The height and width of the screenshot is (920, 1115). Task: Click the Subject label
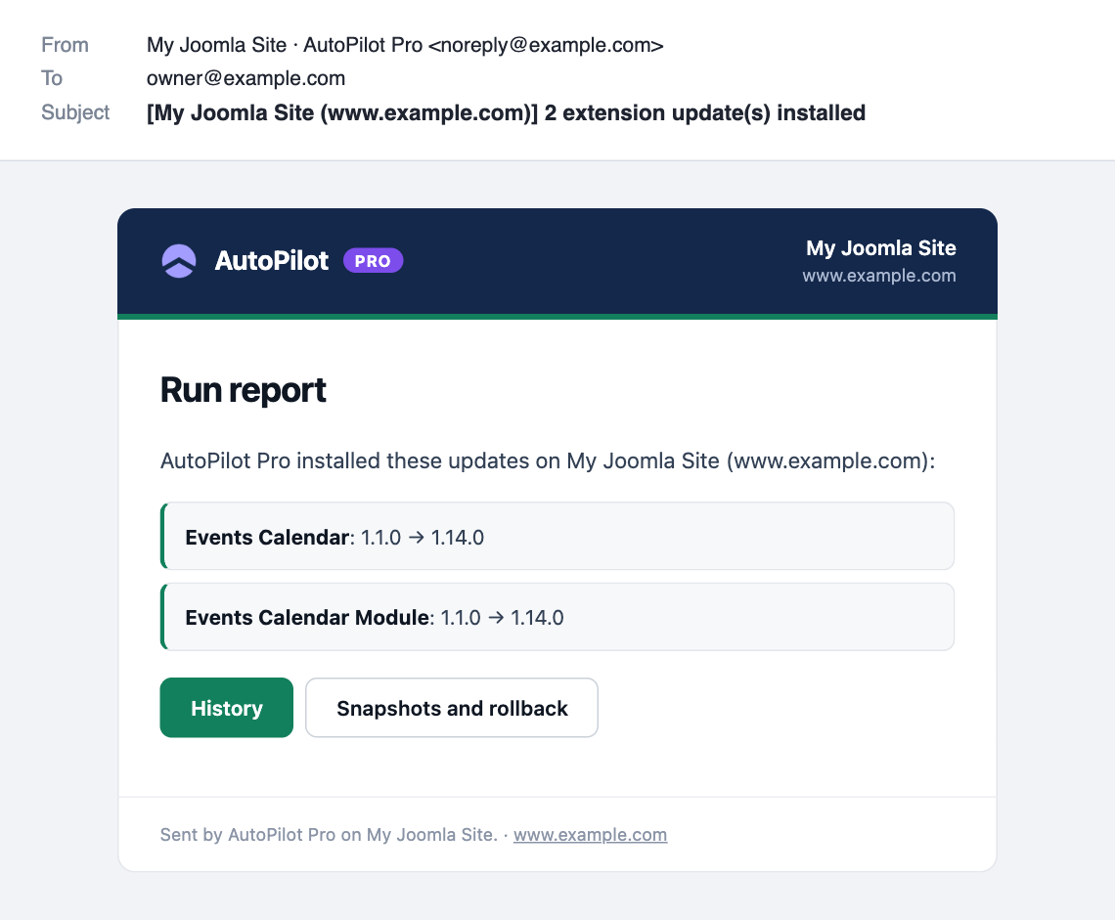coord(75,112)
